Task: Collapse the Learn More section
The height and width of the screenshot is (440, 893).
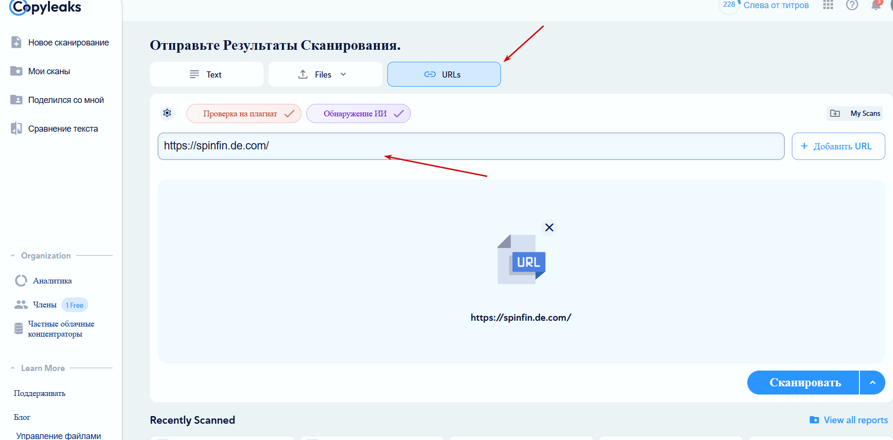Action: pos(13,368)
